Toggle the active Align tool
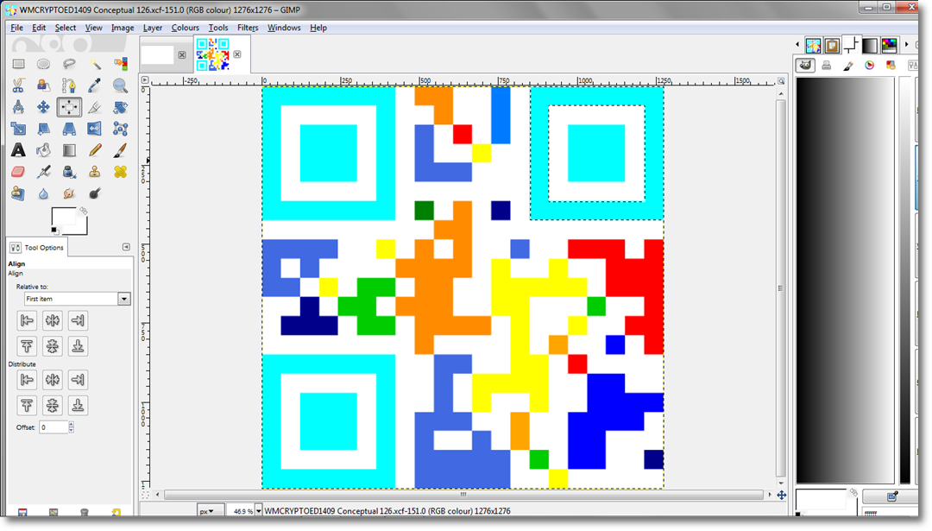Screen dimensions: 932x531 click(69, 107)
